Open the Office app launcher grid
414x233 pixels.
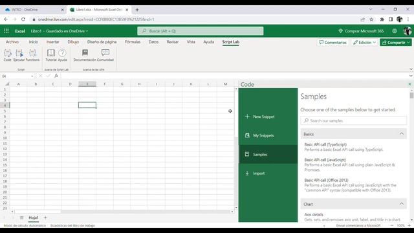coord(6,31)
